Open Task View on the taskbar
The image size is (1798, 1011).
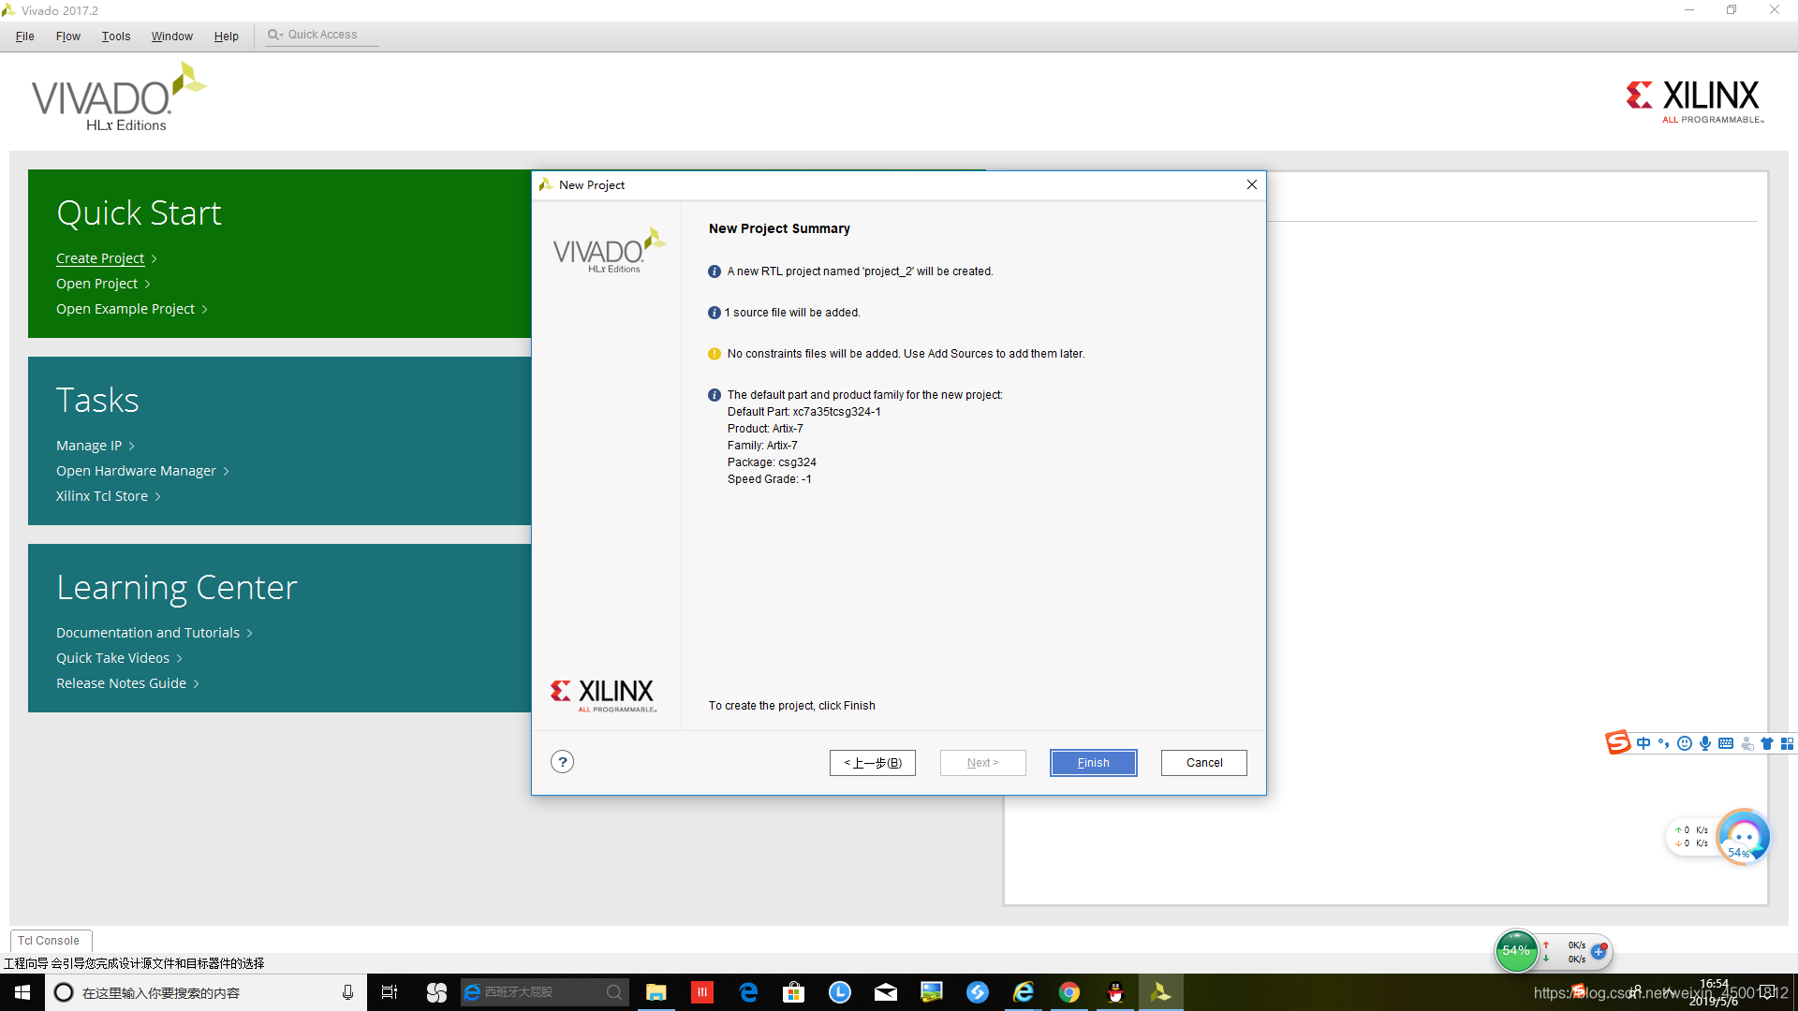pos(390,992)
